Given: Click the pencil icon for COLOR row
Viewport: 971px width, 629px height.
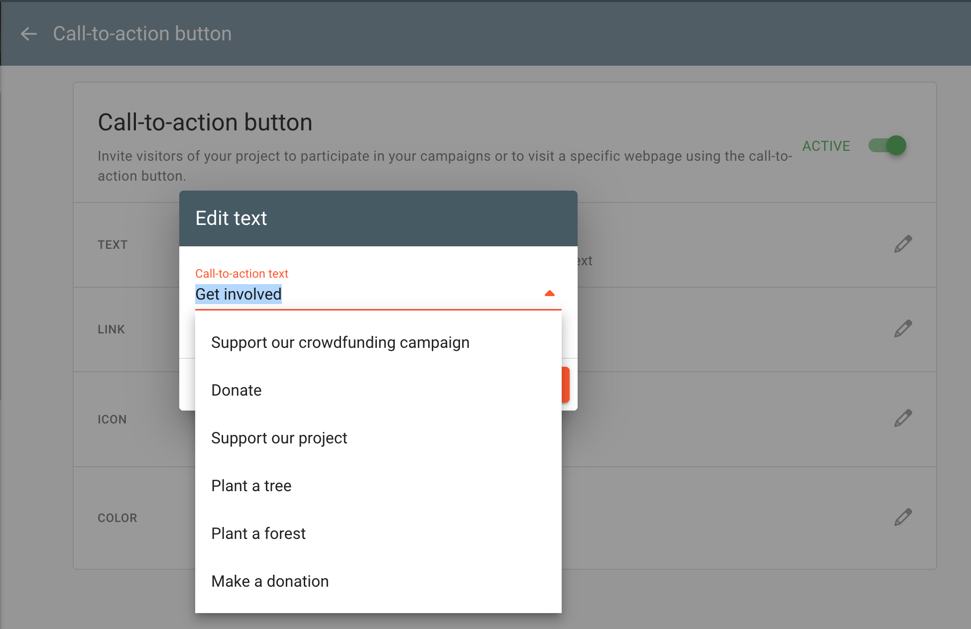Looking at the screenshot, I should point(902,518).
